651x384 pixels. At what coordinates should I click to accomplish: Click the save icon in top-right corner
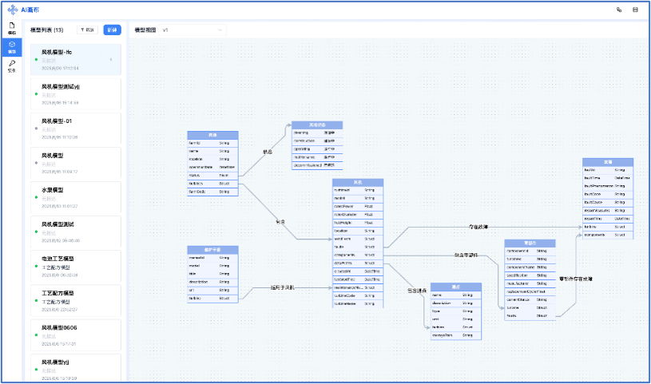tap(635, 10)
